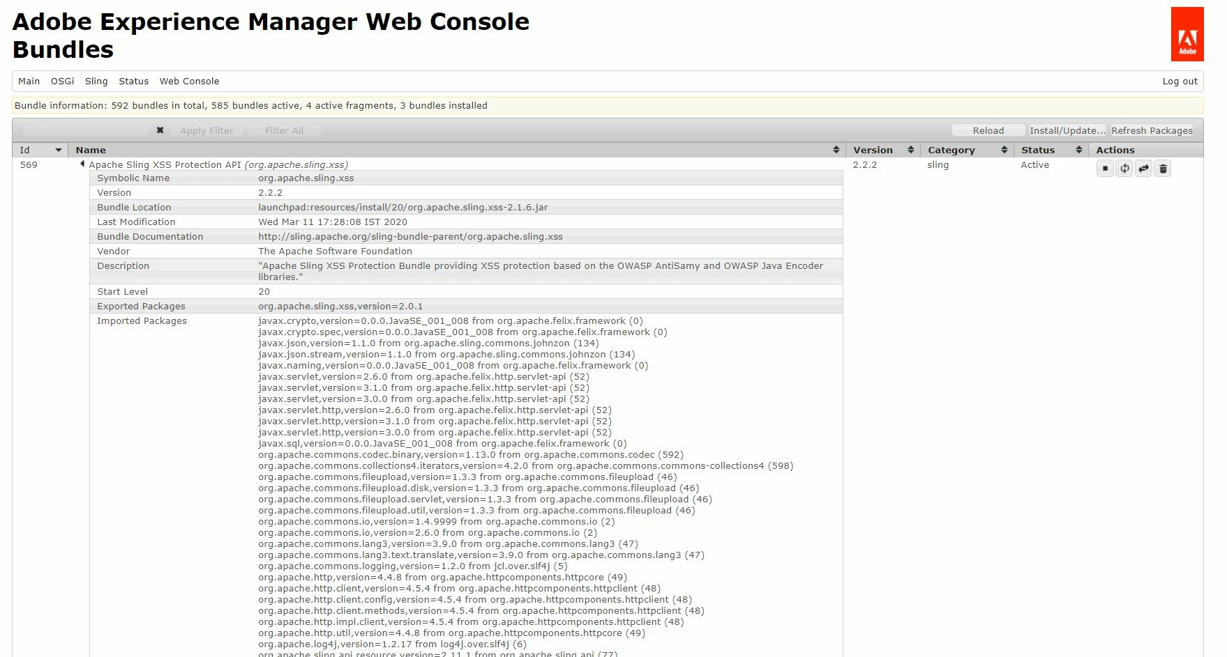This screenshot has width=1227, height=657.
Task: Click the Apply Filter button
Action: [206, 130]
